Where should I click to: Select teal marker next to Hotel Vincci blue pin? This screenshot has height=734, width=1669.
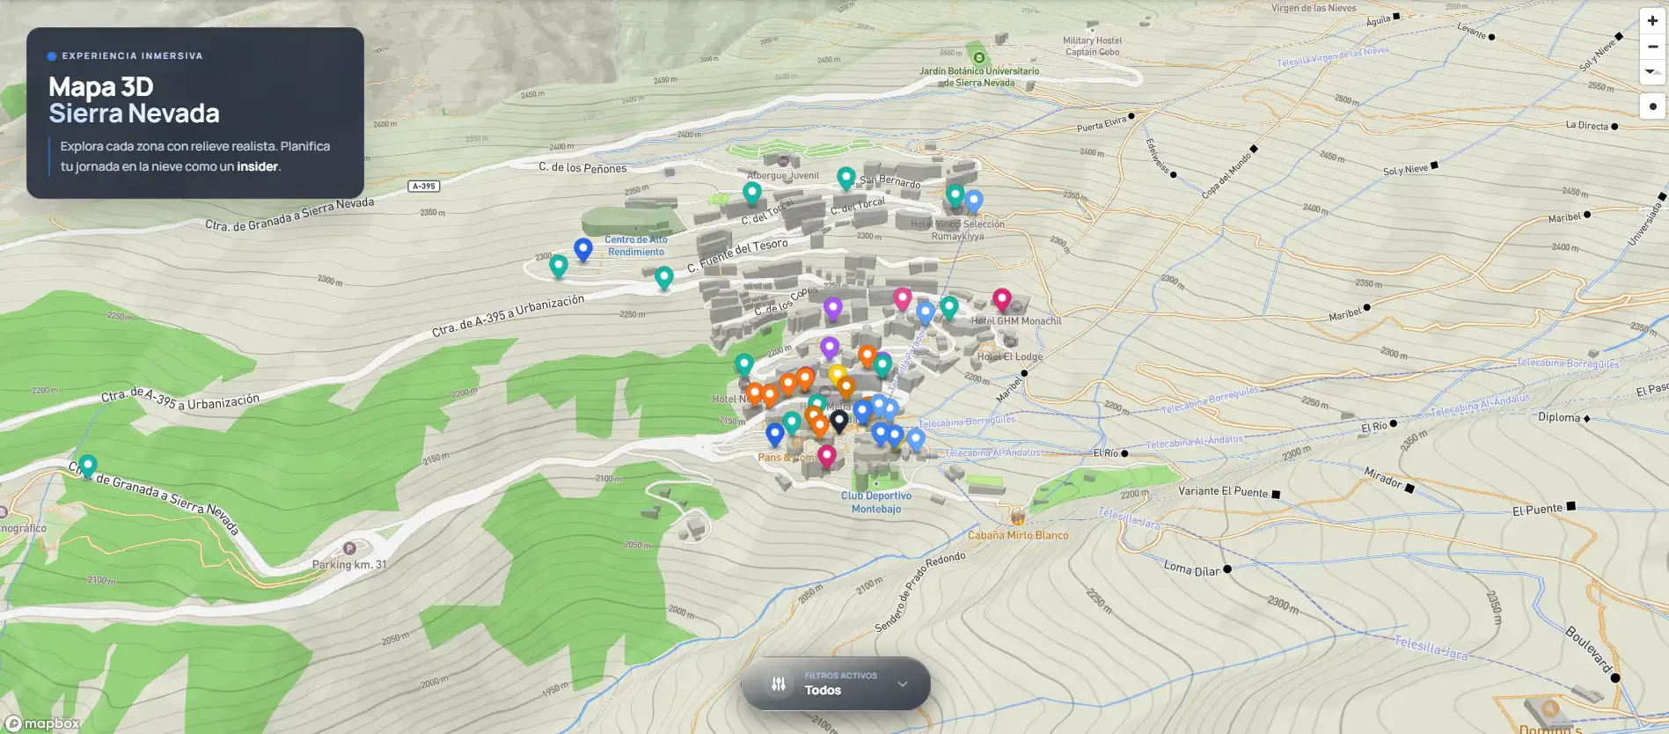tap(955, 195)
